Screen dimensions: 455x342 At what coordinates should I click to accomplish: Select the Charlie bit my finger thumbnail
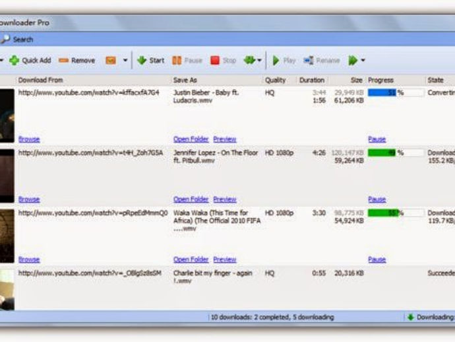pyautogui.click(x=7, y=290)
